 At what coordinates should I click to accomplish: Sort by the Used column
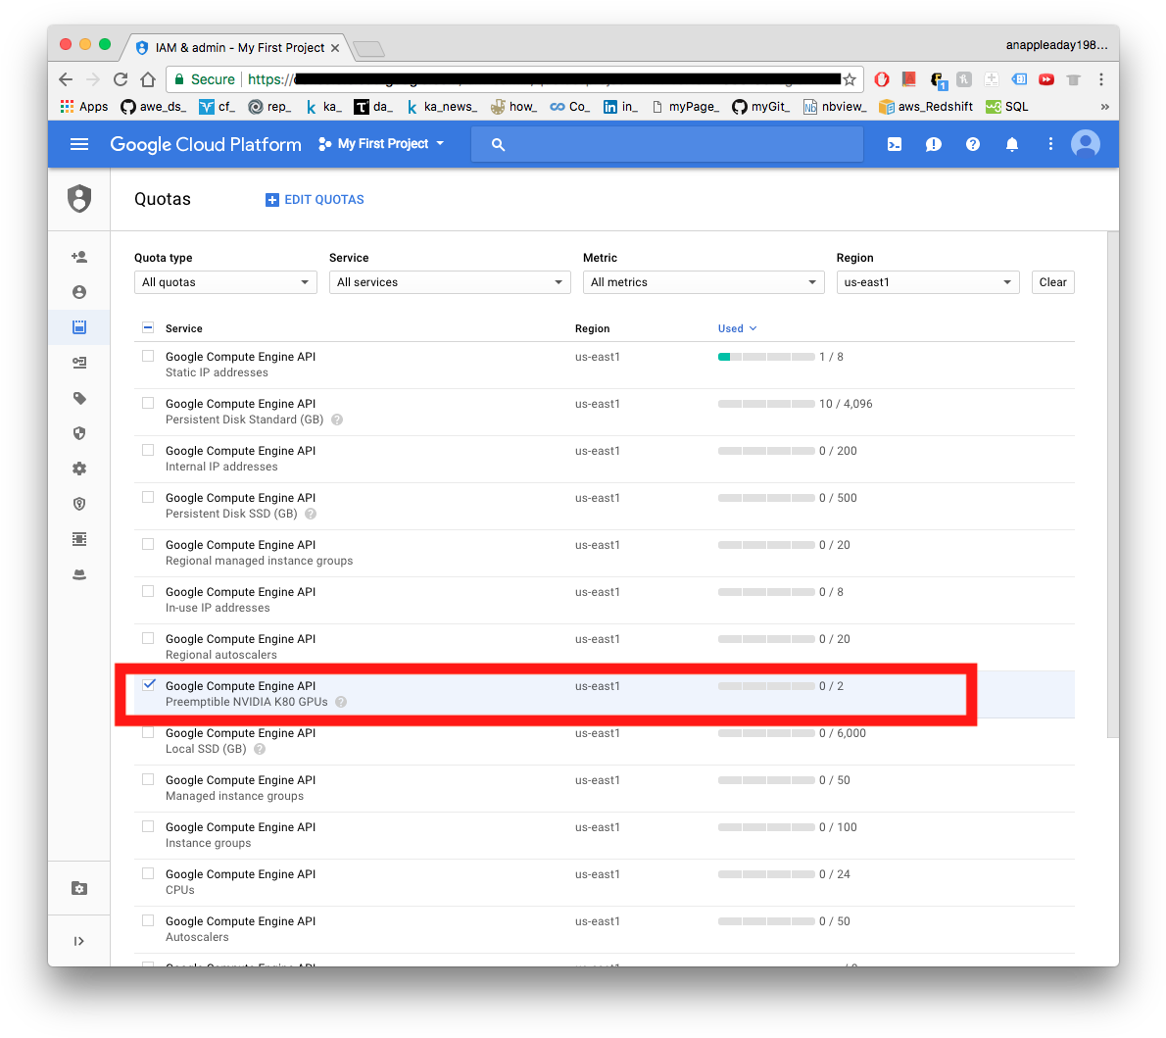[737, 328]
